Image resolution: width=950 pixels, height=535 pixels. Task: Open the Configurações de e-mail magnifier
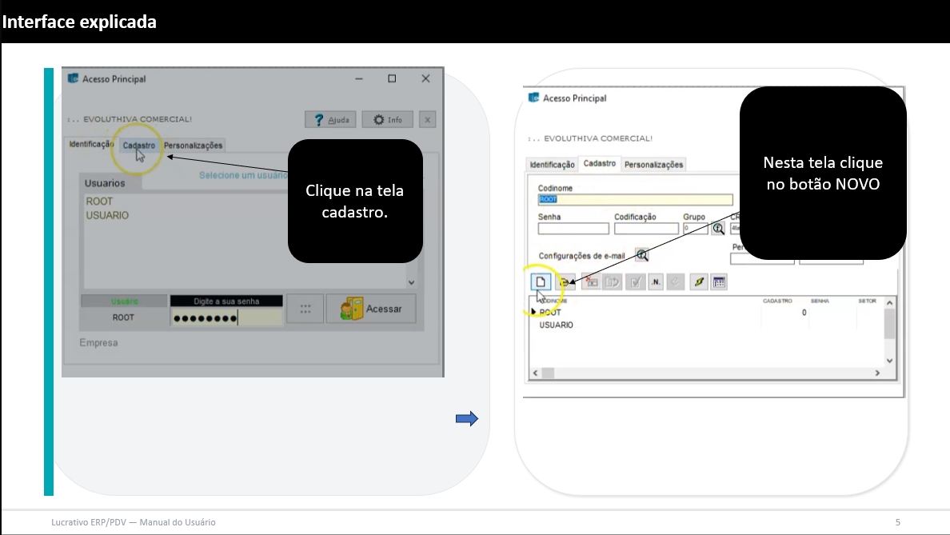pos(641,255)
